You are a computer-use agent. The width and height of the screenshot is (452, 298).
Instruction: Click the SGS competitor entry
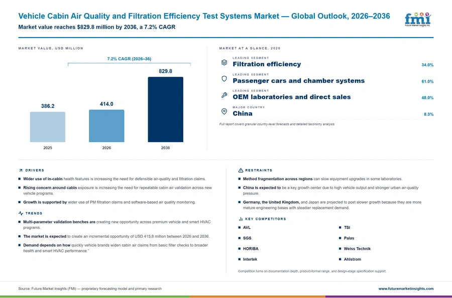point(247,238)
